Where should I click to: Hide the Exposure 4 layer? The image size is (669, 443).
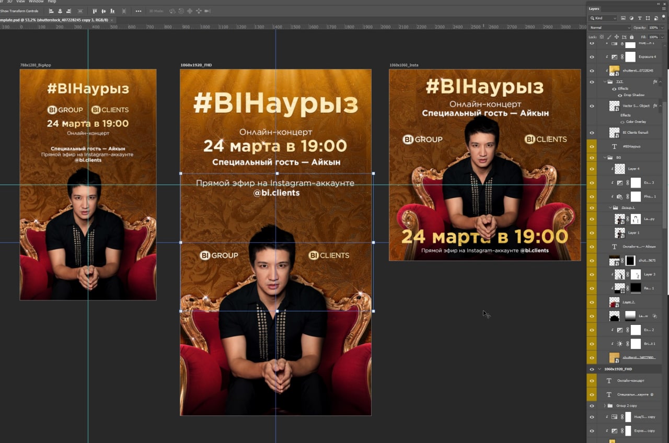click(x=592, y=57)
